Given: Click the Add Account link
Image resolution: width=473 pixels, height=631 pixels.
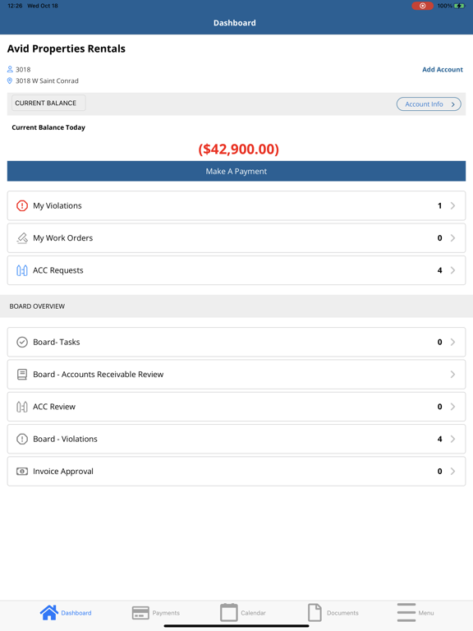Looking at the screenshot, I should (x=443, y=69).
